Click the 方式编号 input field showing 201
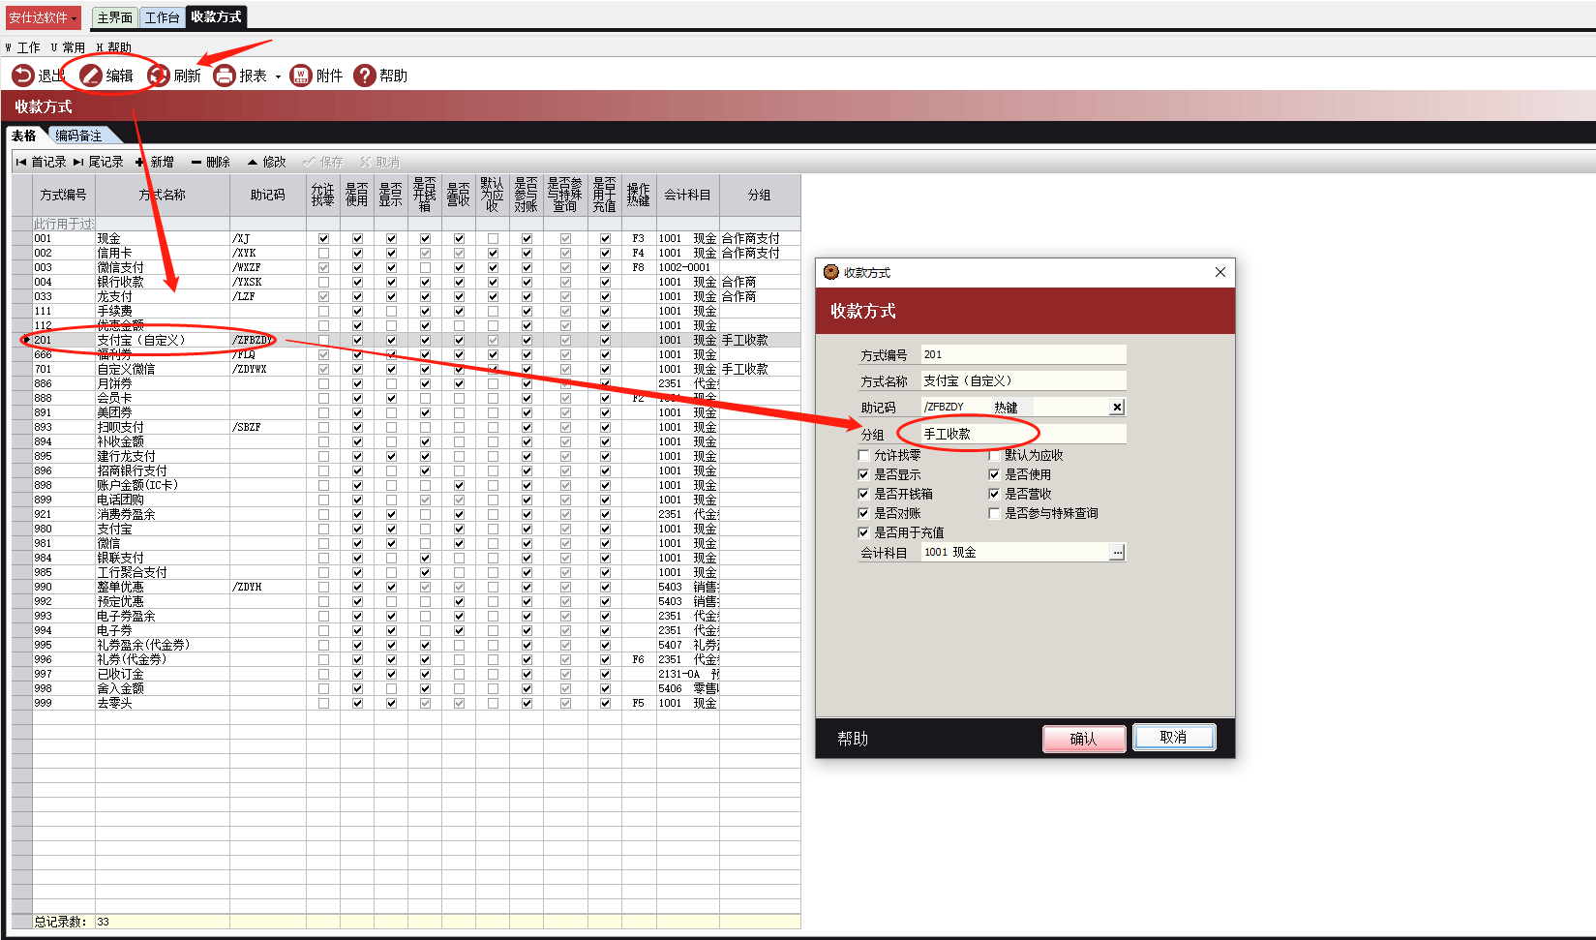Screen dimensions: 1596x940 [1023, 354]
